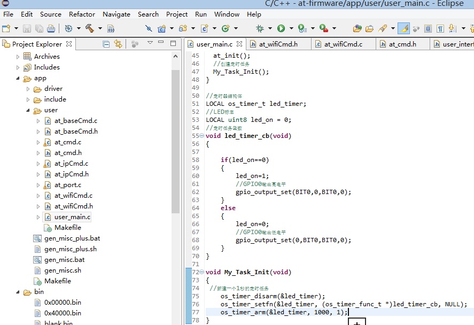
Task: Switch to at_wifiCmd.c editor tab
Action: (x=343, y=44)
